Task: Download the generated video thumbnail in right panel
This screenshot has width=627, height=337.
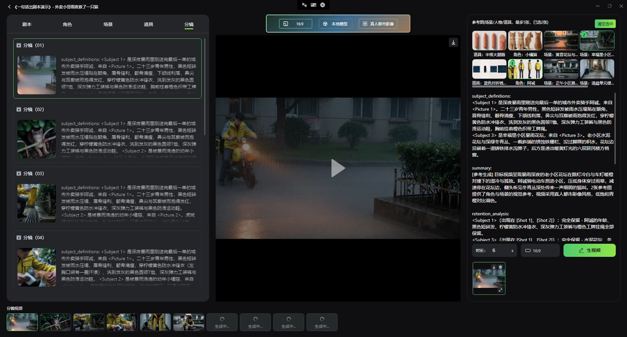Action: click(494, 267)
